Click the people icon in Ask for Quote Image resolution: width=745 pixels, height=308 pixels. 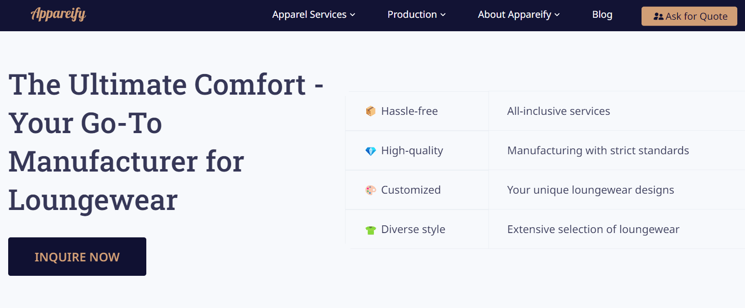[x=658, y=16]
